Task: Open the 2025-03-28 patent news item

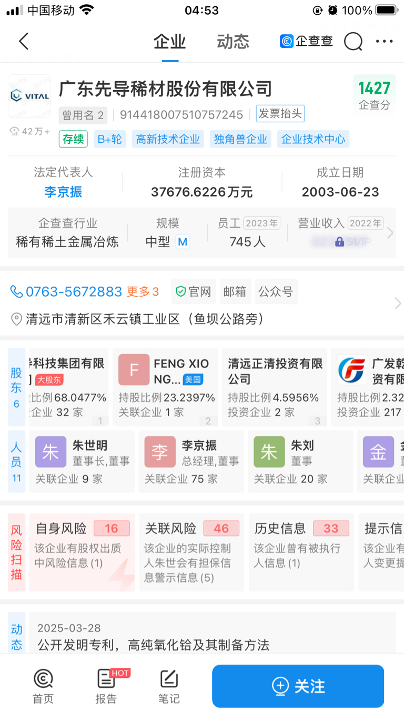Action: point(213,636)
